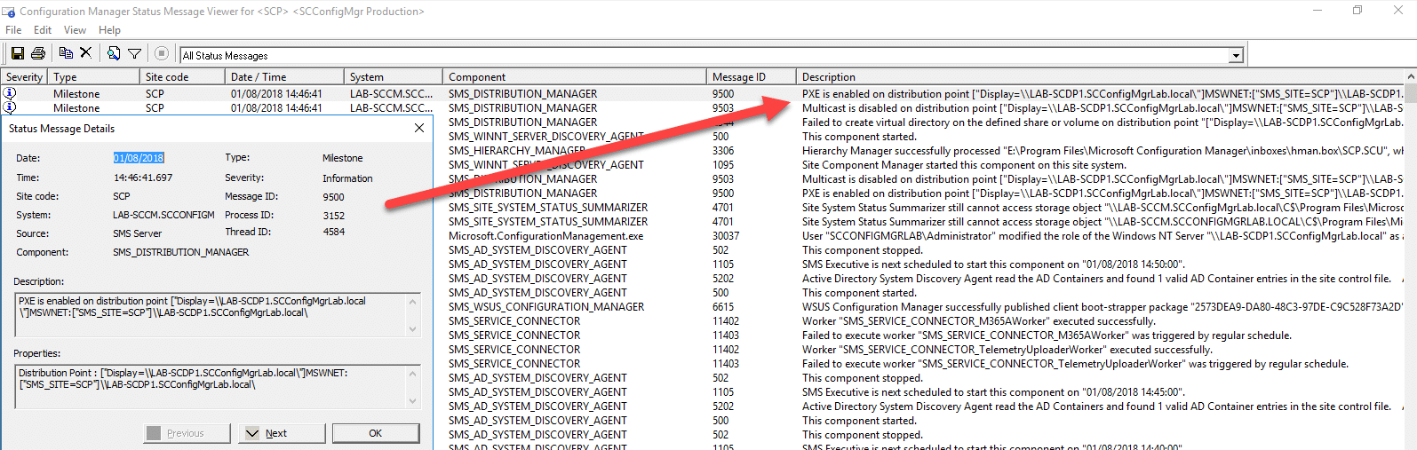Click the info severity icon of the 9500 row
The height and width of the screenshot is (450, 1417).
[10, 93]
